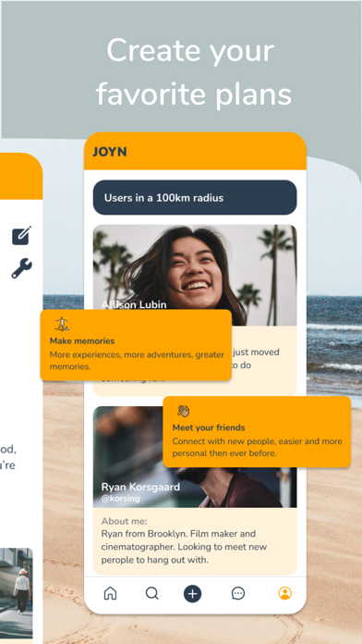The height and width of the screenshot is (644, 362).
Task: Open the chat messages tab
Action: pyautogui.click(x=238, y=593)
